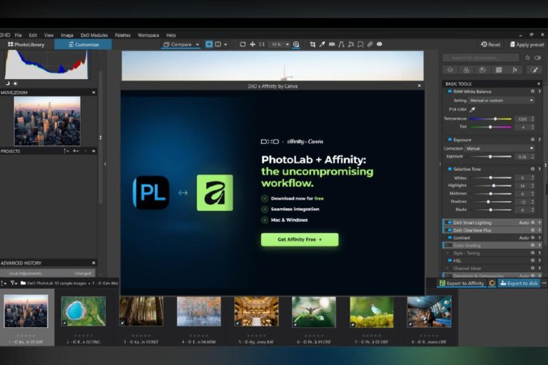548x365 pixels.
Task: Toggle the Contrast correction
Action: pos(450,237)
